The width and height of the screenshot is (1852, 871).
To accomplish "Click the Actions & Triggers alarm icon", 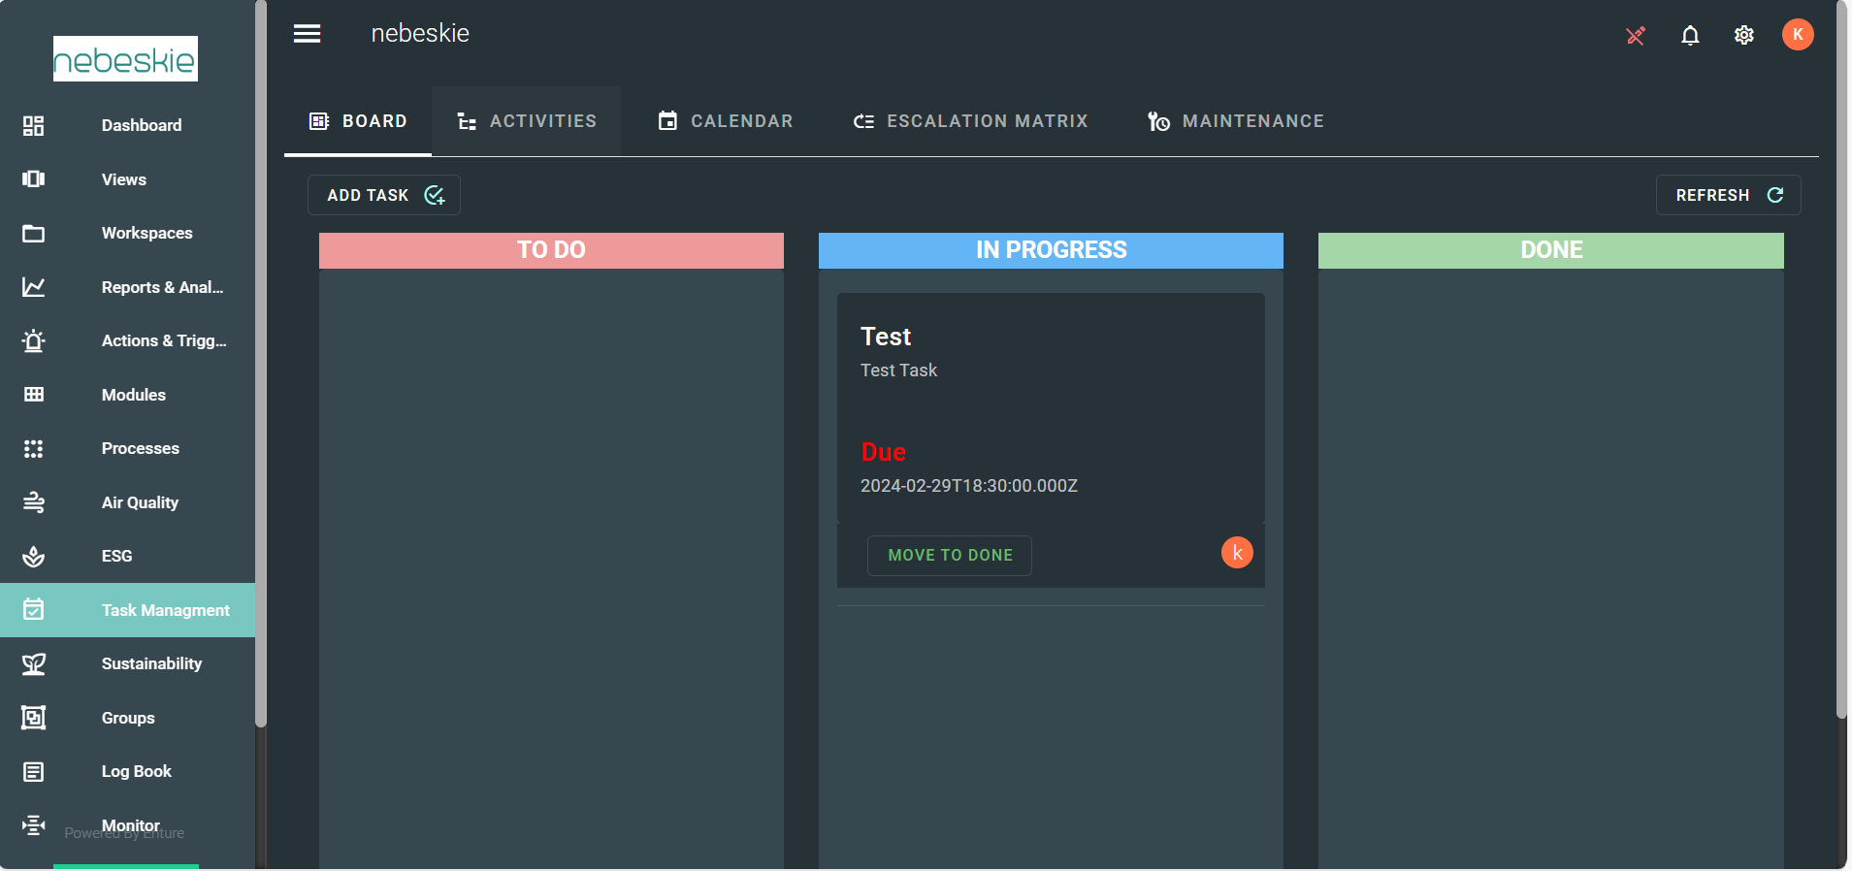I will coord(34,340).
